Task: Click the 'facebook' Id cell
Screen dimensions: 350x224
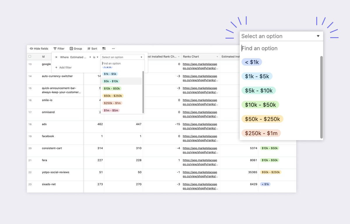Action: tap(48, 136)
